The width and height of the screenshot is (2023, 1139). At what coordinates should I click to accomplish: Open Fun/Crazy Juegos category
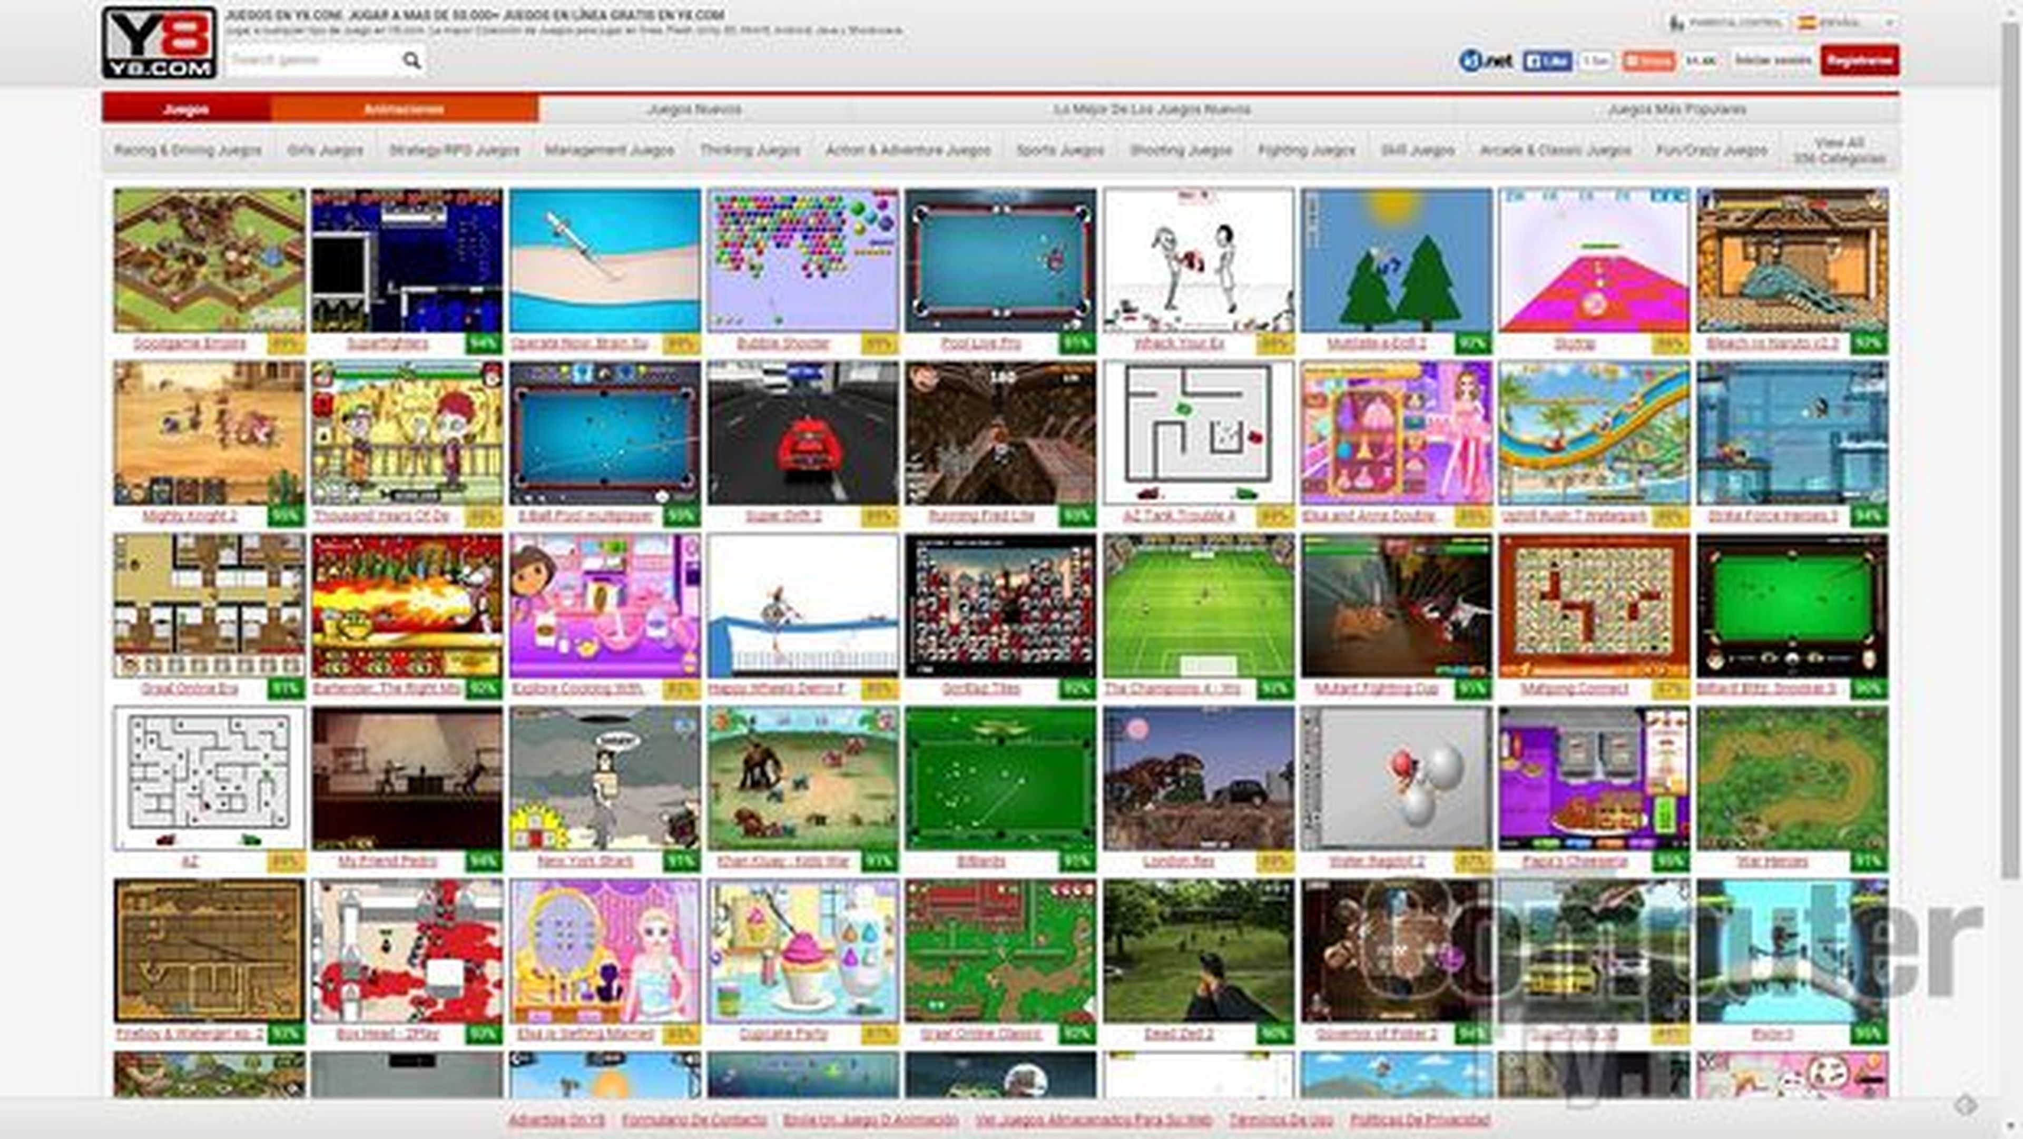click(x=1712, y=150)
